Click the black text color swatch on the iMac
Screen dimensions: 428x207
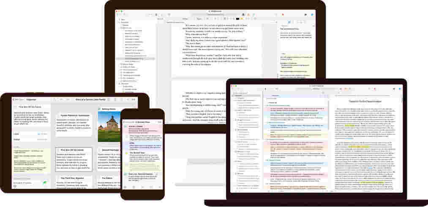point(238,19)
